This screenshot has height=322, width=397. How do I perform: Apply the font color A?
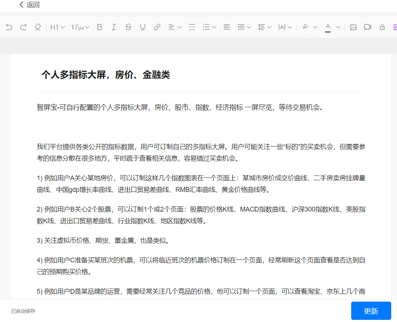[x=328, y=28]
